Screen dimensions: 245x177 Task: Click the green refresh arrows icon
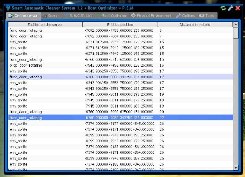tap(223, 8)
